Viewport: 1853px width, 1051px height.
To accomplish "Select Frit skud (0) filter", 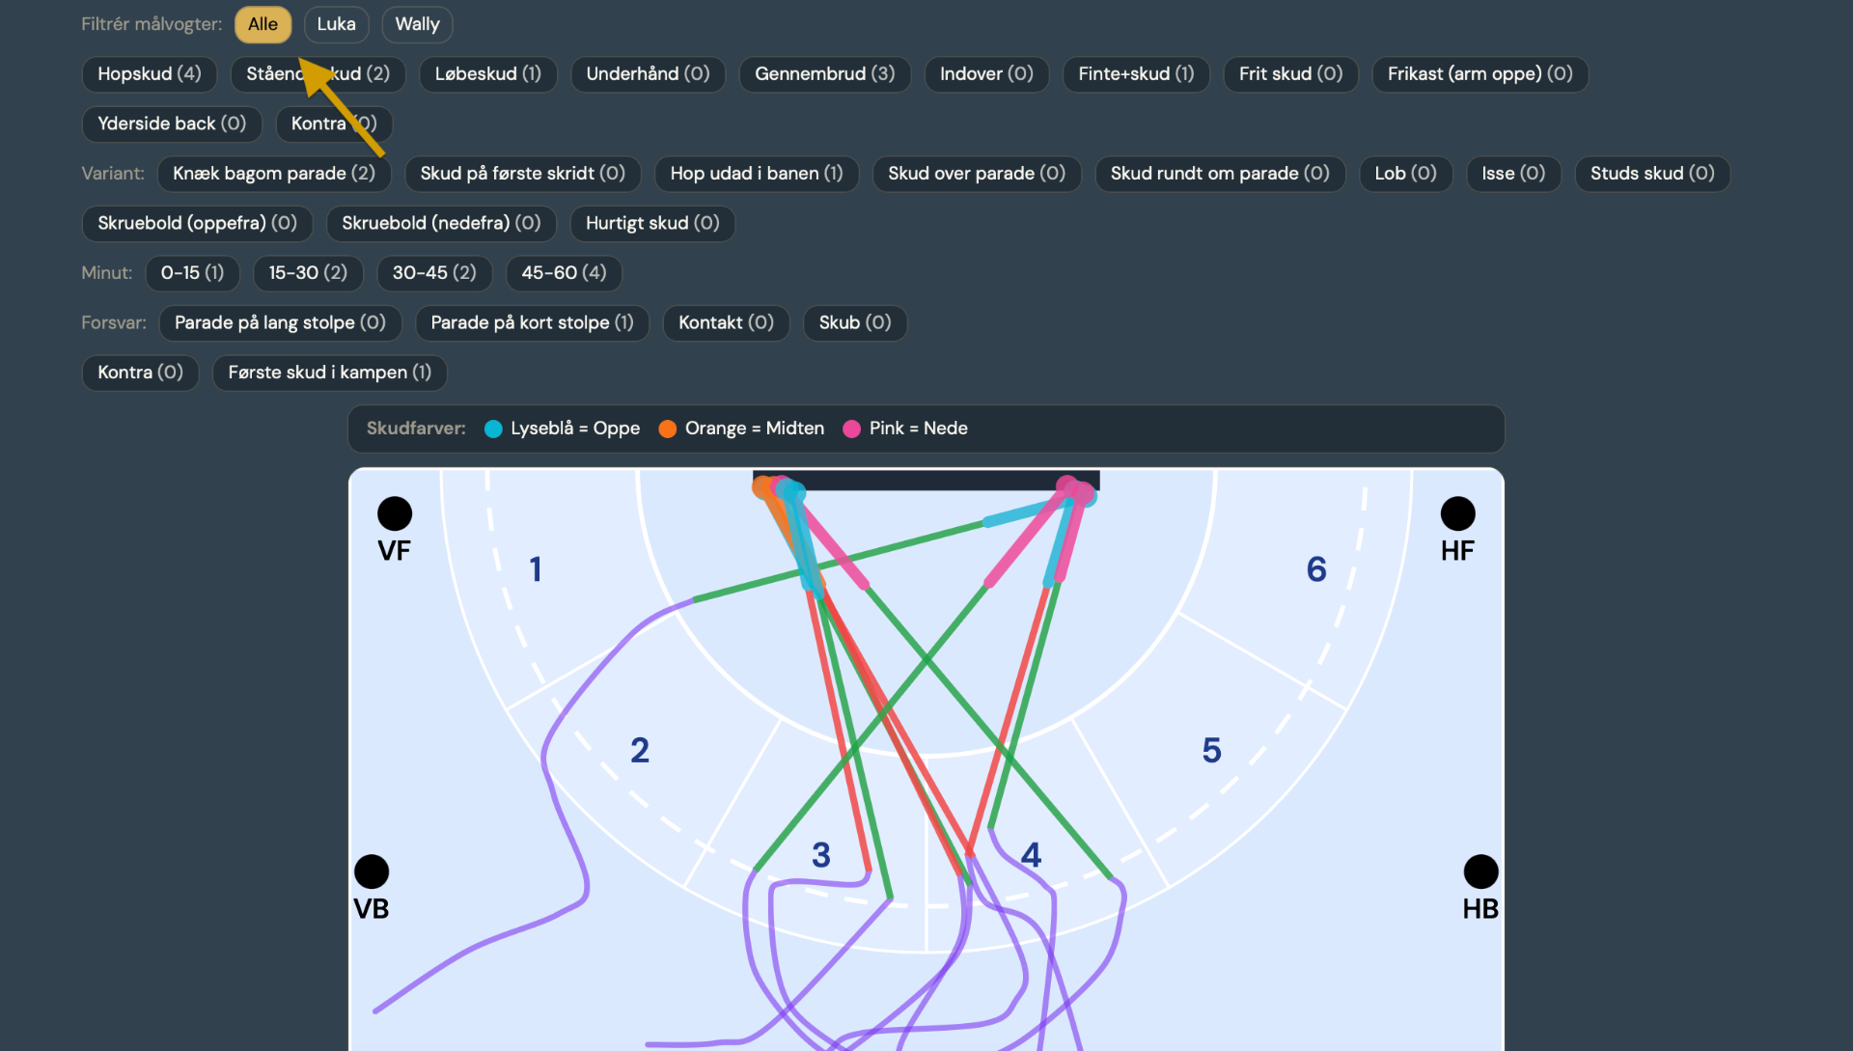I will (1290, 74).
